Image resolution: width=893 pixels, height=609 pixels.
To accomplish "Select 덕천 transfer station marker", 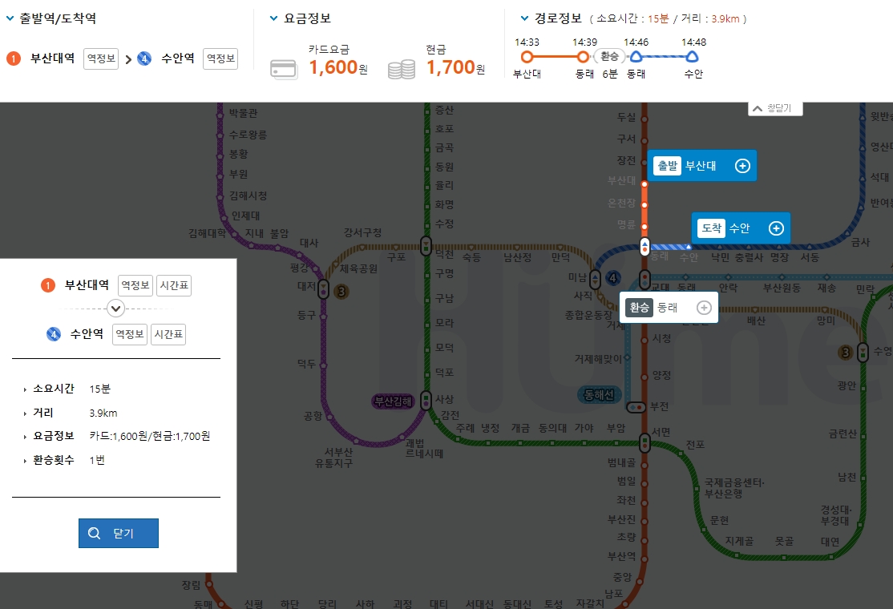I will coord(426,245).
